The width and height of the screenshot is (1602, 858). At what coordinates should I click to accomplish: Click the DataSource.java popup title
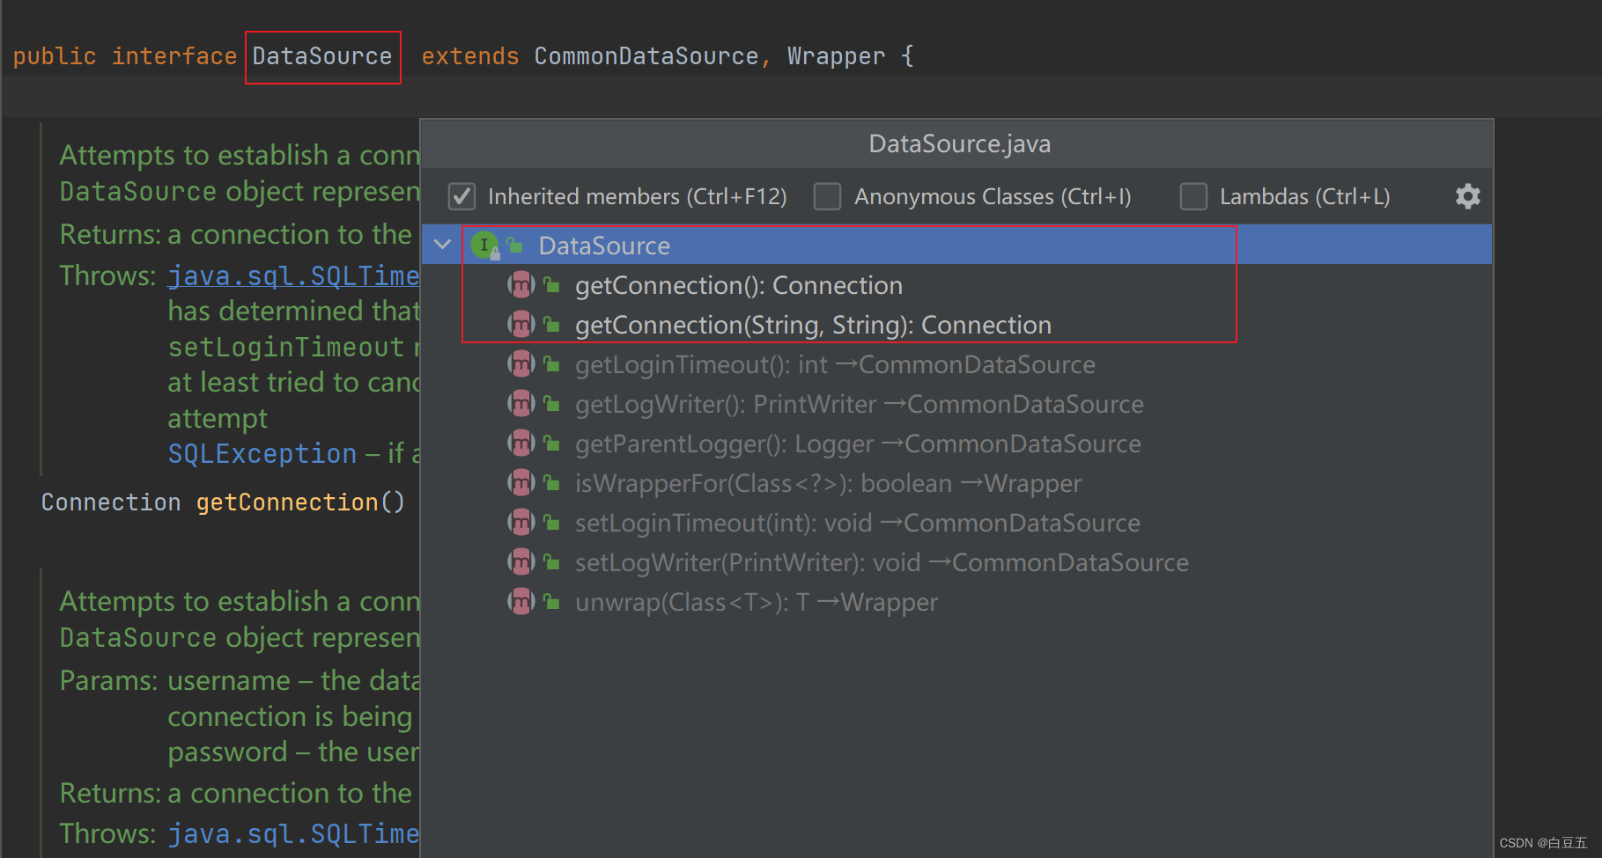coord(959,143)
